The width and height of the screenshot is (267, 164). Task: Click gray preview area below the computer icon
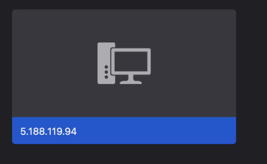click(124, 101)
